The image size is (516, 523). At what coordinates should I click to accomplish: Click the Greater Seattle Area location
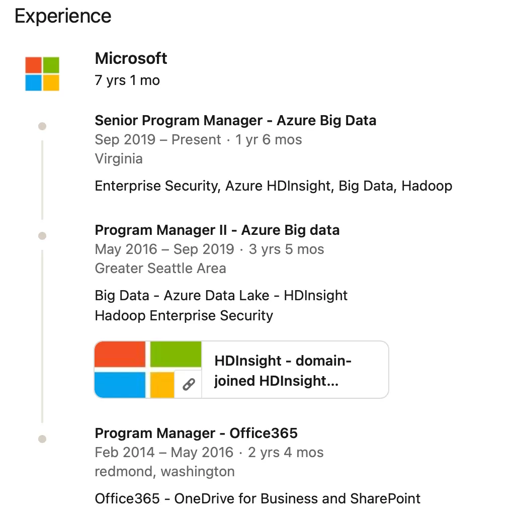click(160, 268)
